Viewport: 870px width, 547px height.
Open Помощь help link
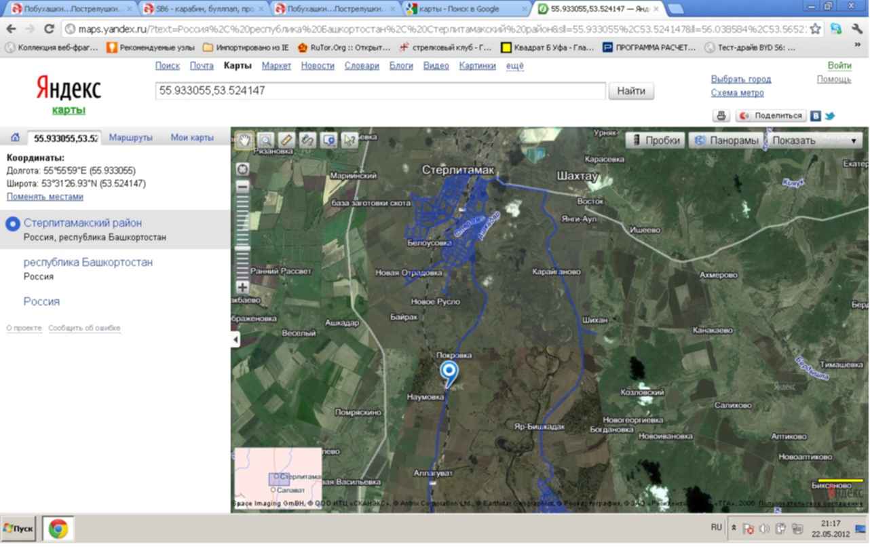pyautogui.click(x=834, y=79)
